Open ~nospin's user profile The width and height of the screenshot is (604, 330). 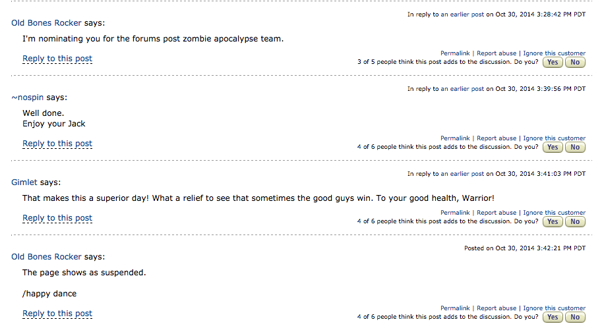[x=28, y=97]
